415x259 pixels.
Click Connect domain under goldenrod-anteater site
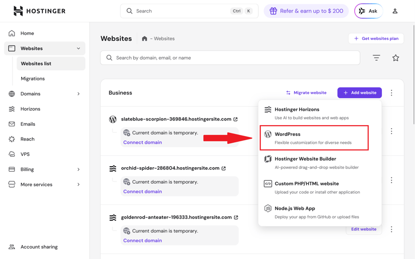point(143,241)
